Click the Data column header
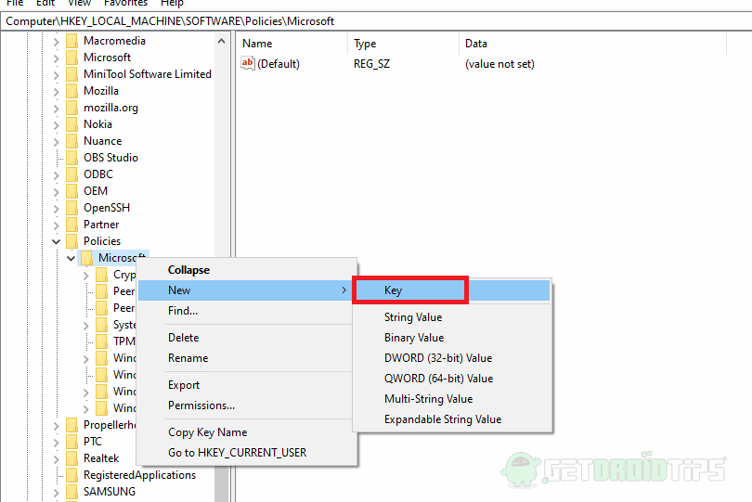Screen dimensions: 752x502 (x=476, y=44)
